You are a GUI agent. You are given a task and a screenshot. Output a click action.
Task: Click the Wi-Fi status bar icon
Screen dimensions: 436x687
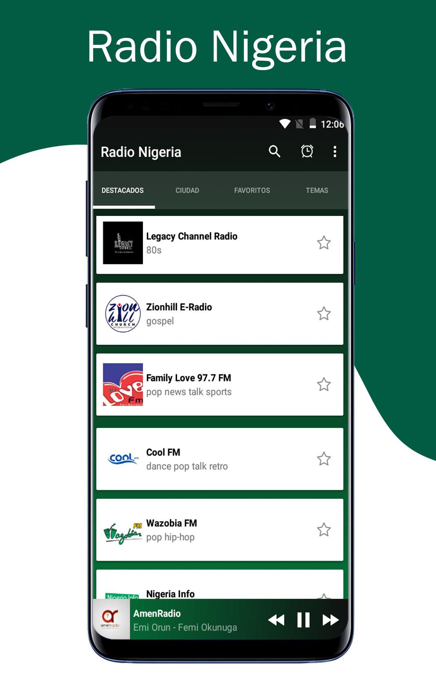(x=285, y=124)
